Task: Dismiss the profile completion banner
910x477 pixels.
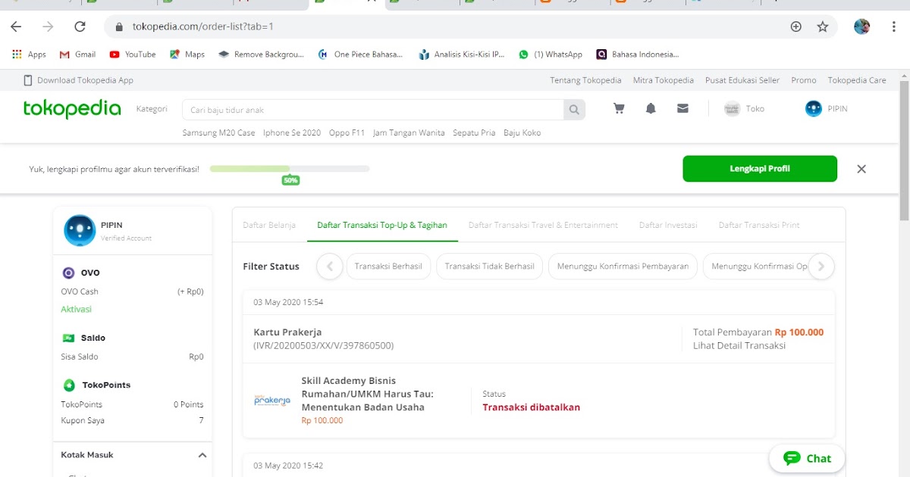Action: click(x=861, y=169)
